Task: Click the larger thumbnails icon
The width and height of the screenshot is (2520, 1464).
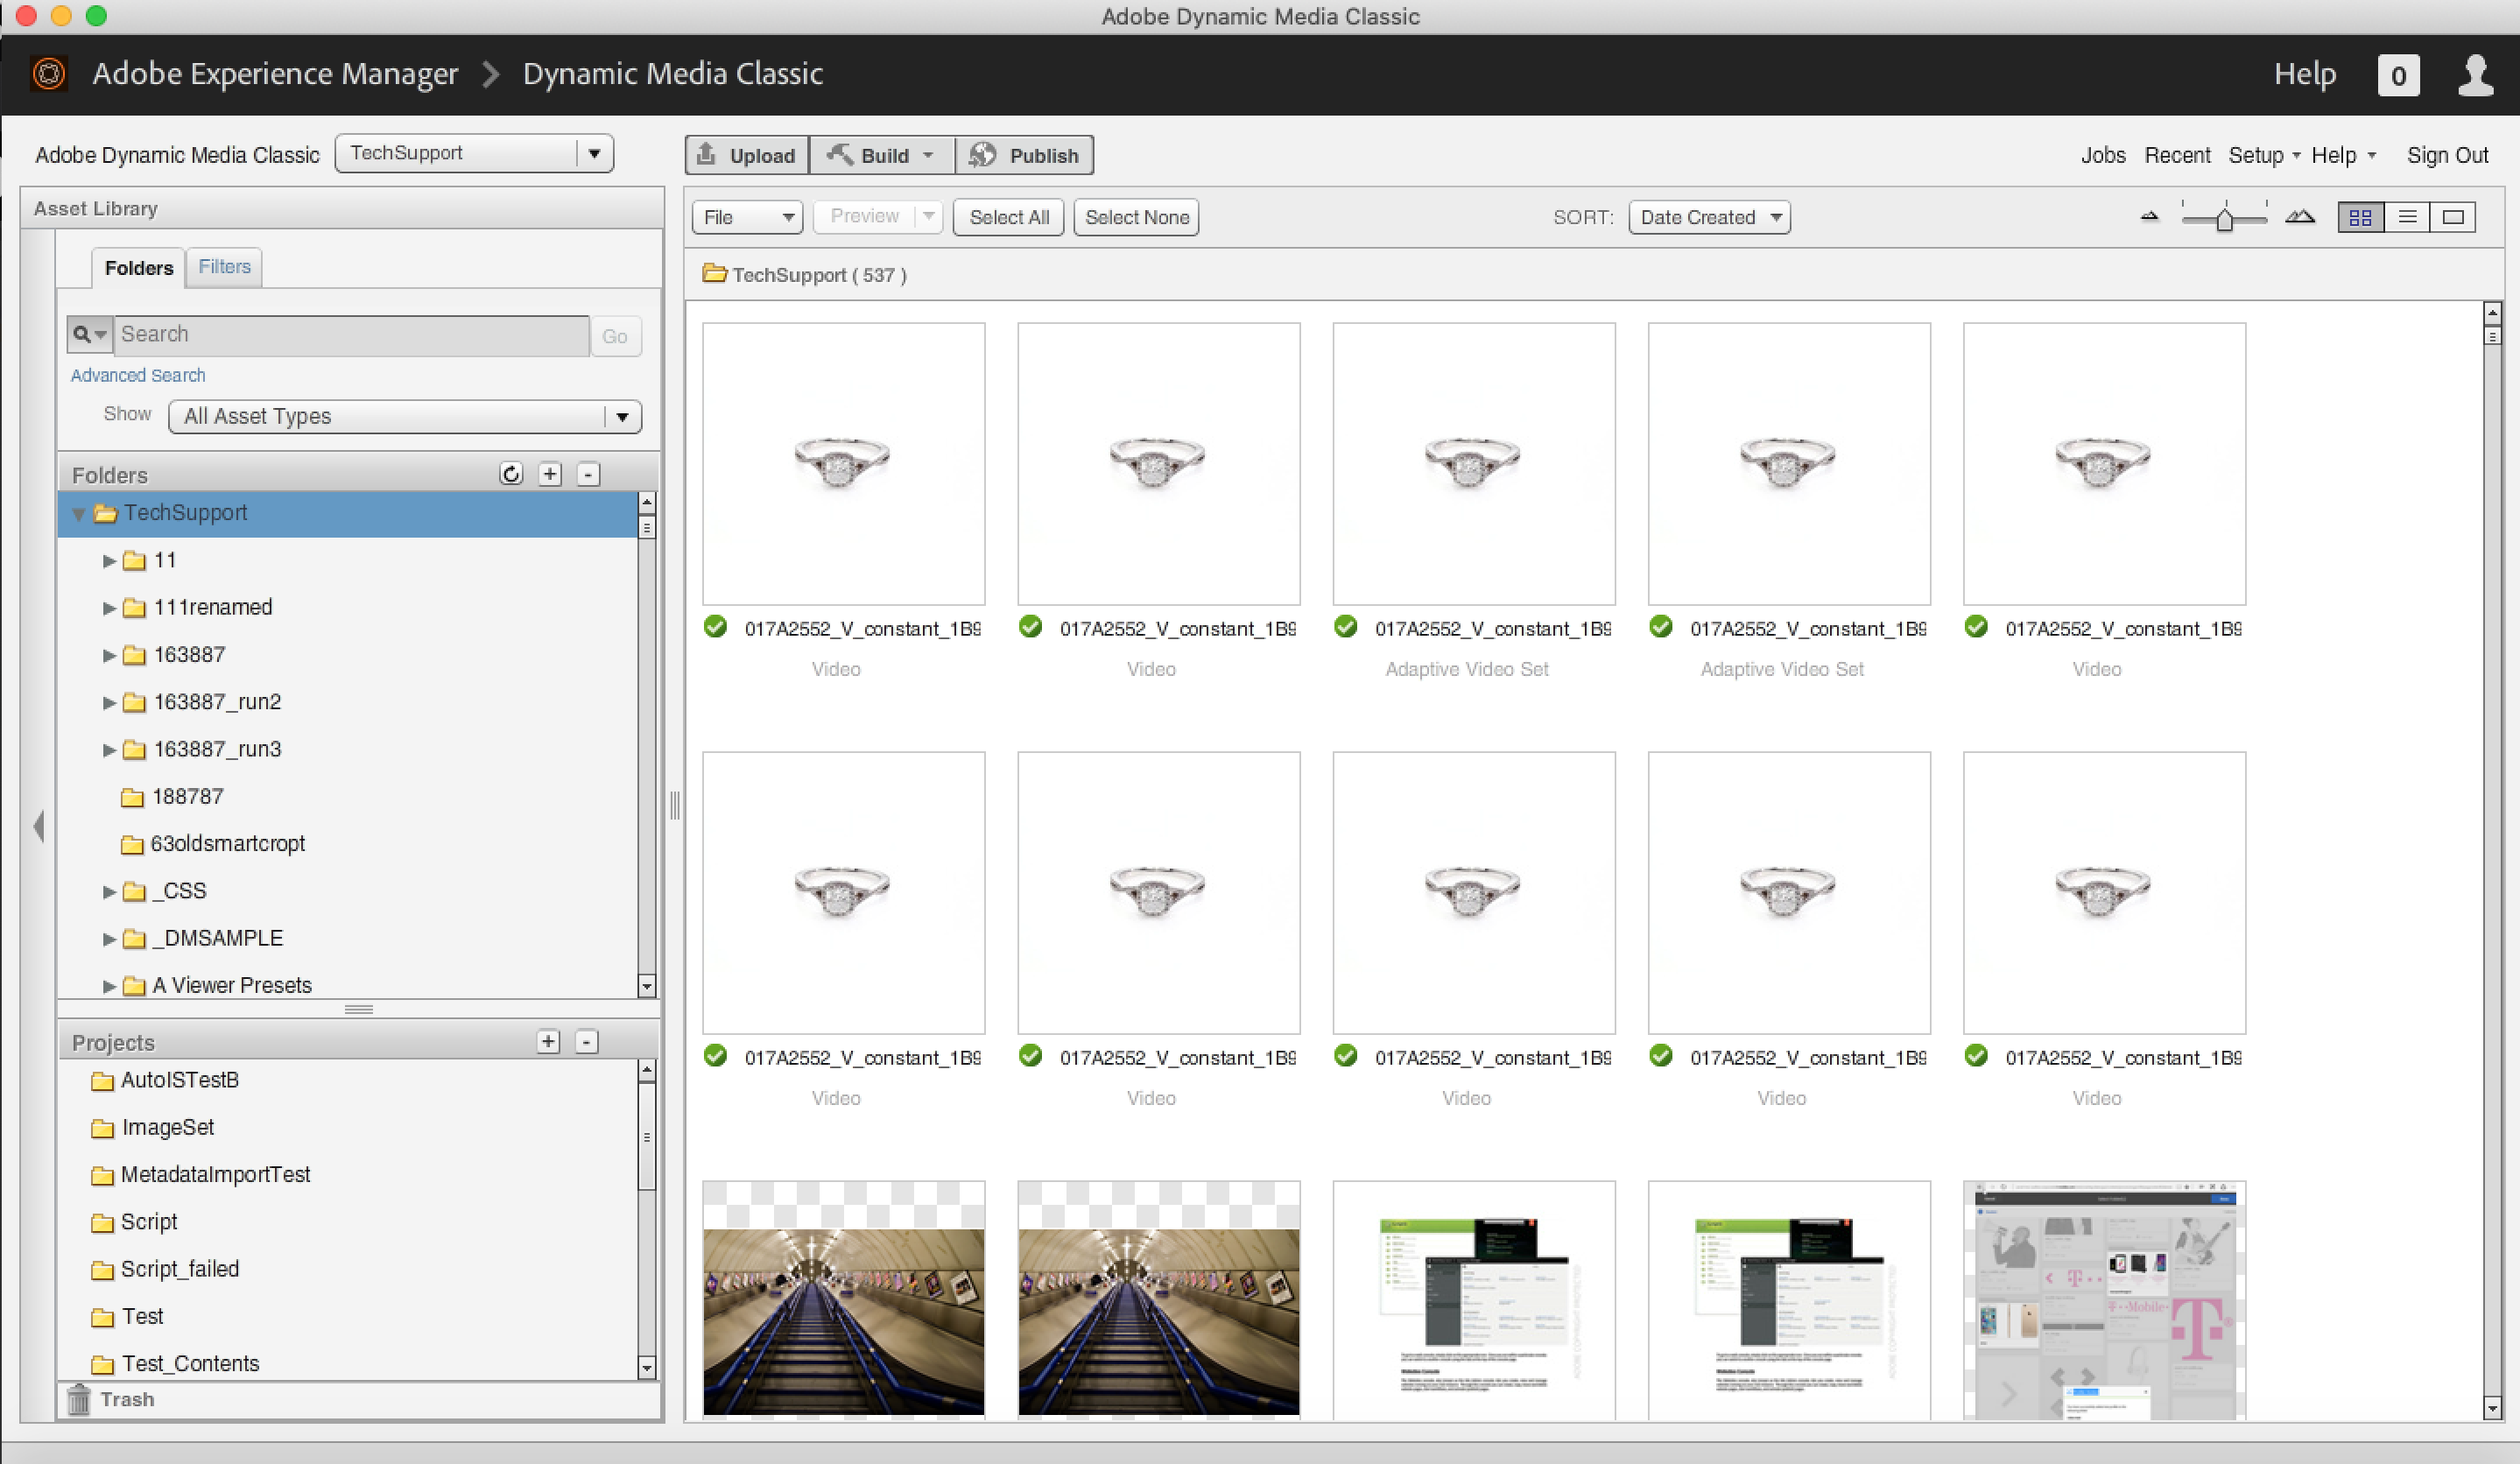Action: pos(2300,217)
